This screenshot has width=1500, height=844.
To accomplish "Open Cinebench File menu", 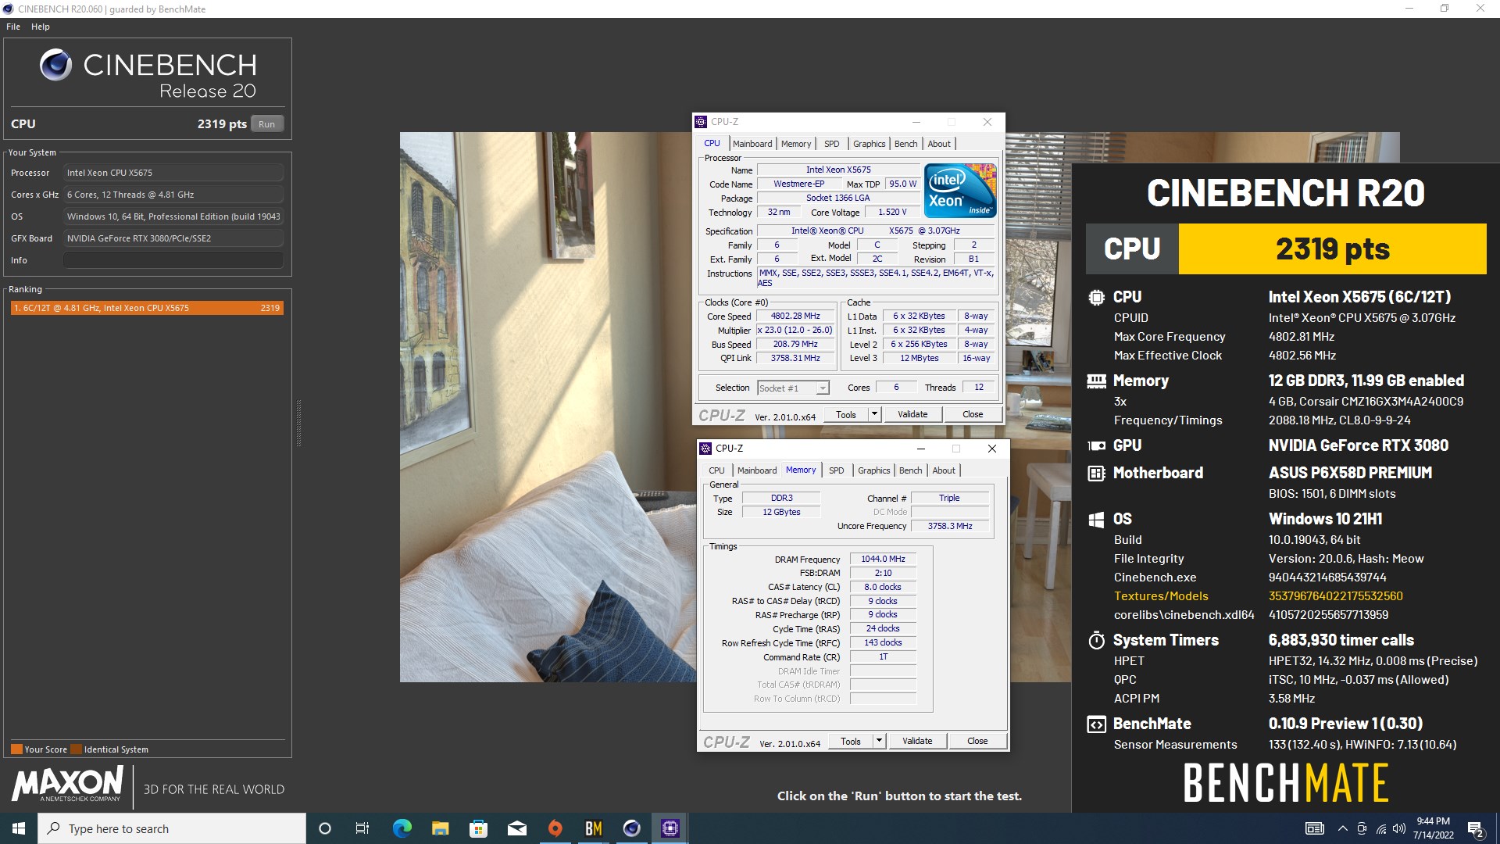I will [13, 27].
